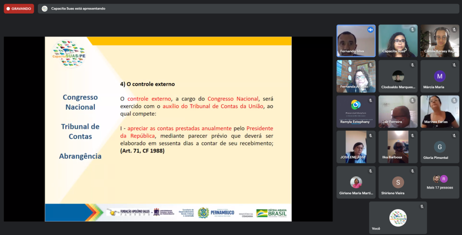Expand the Mais 17 pessoas participant tile
Viewport: 462px width, 235px height.
click(x=439, y=182)
